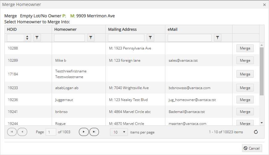Viewport: 269px width, 155px height.
Task: Go to the next page arrow
Action: coord(84,132)
